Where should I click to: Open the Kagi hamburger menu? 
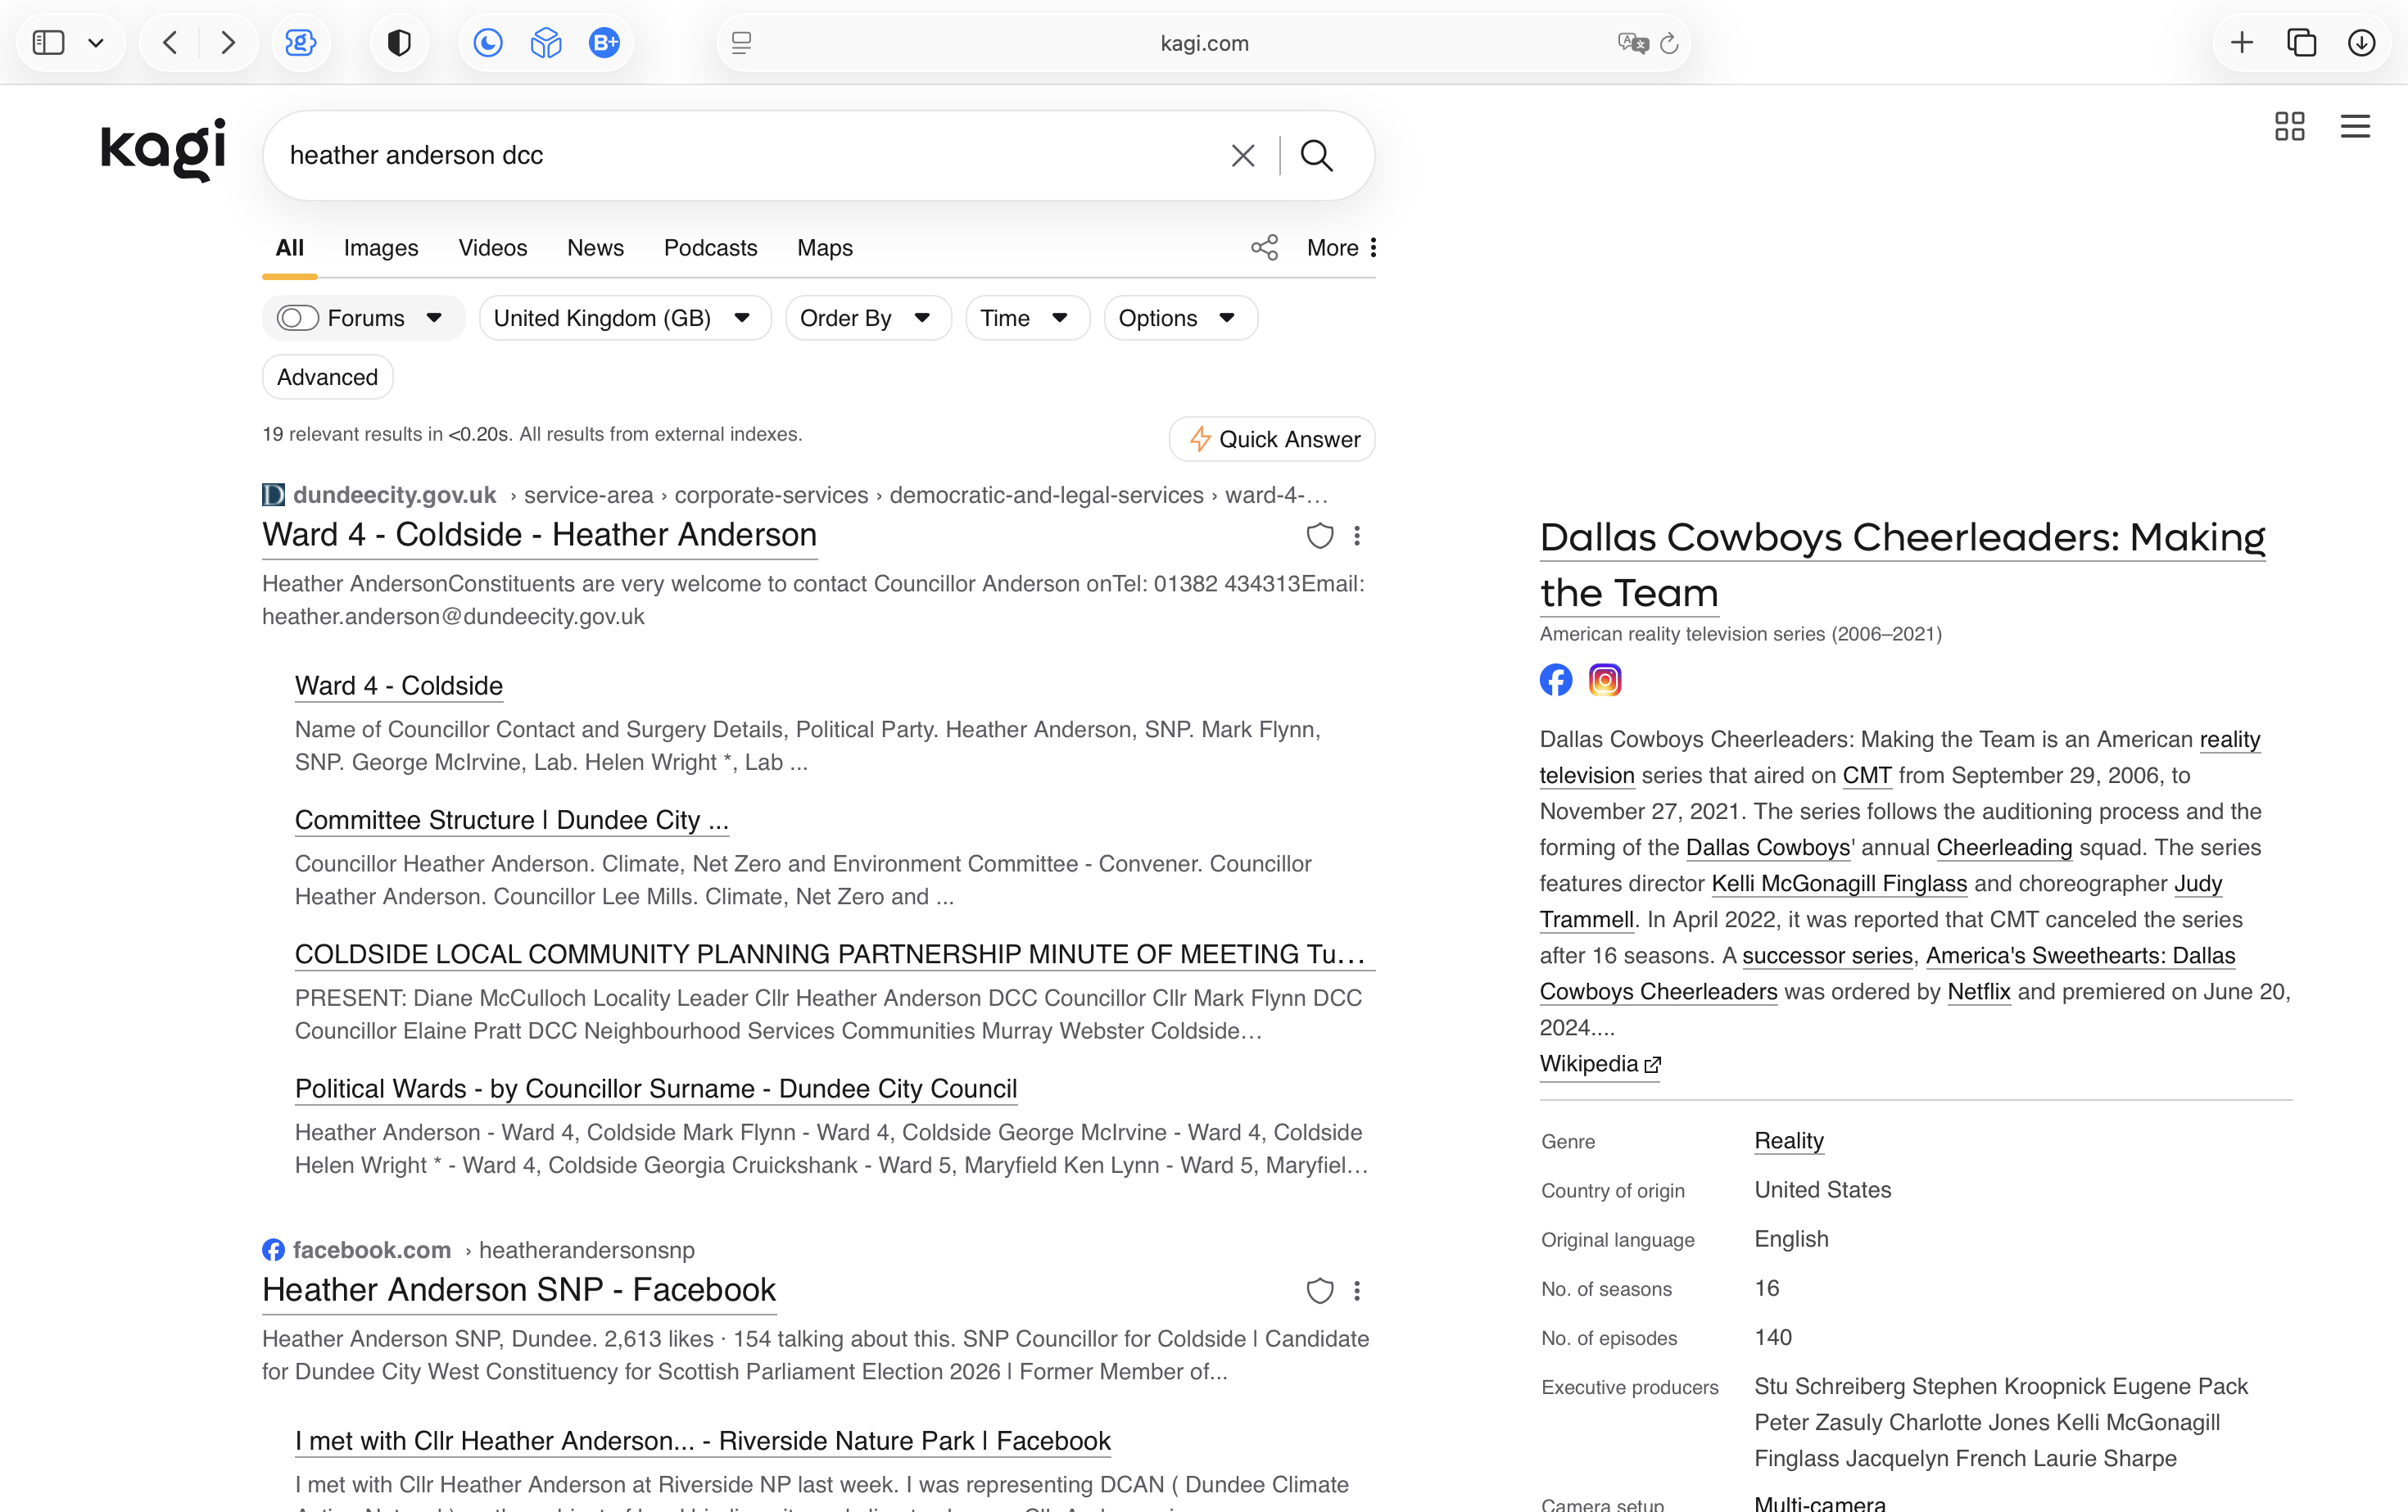click(2355, 126)
